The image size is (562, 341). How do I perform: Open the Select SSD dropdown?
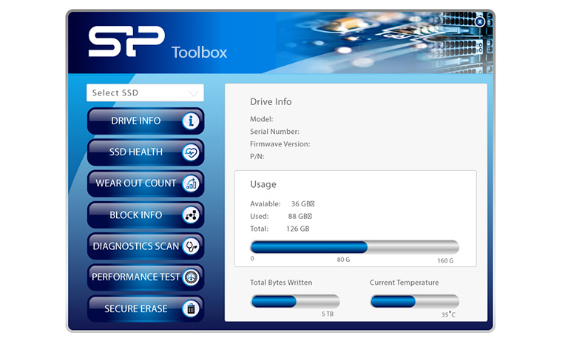(145, 93)
